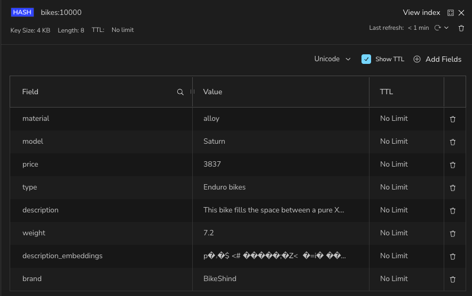Delete the price field row
Screen dimensions: 472x296
[452, 165]
